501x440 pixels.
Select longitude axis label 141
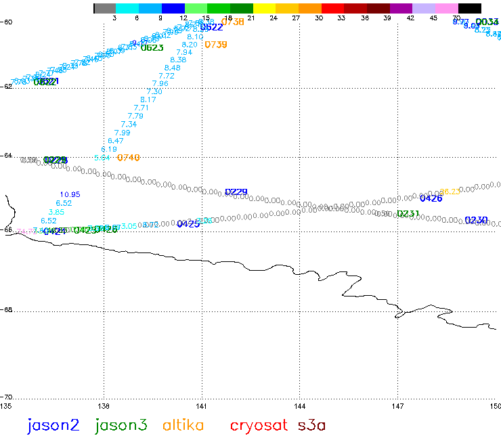(201, 406)
